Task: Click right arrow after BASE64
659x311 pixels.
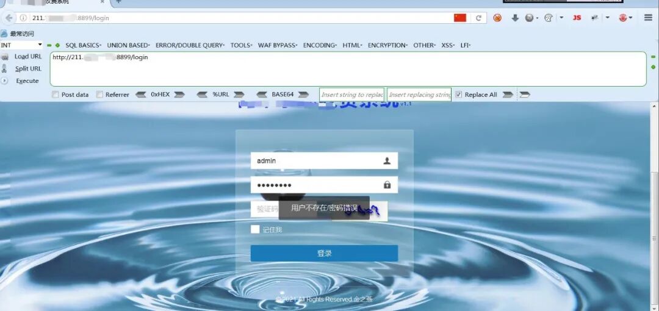Action: pyautogui.click(x=303, y=95)
